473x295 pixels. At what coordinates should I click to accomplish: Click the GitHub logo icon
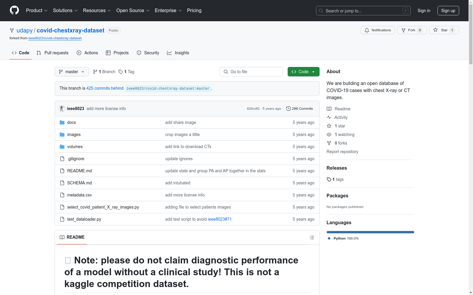14,10
